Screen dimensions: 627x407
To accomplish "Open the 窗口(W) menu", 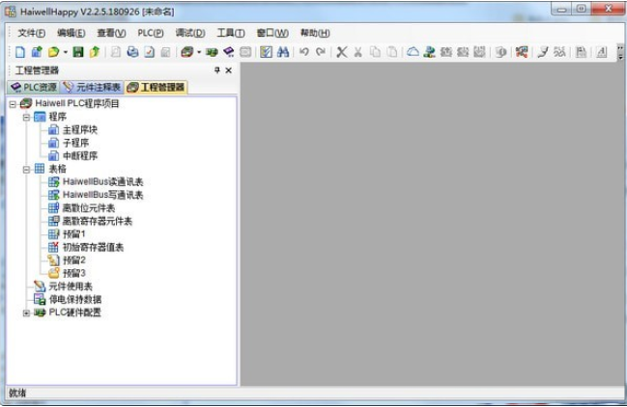I will 272,33.
